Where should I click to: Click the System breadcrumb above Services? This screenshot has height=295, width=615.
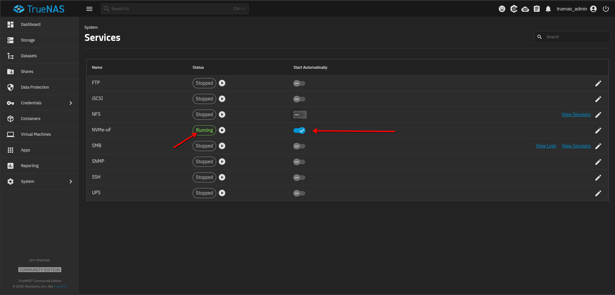pyautogui.click(x=91, y=27)
